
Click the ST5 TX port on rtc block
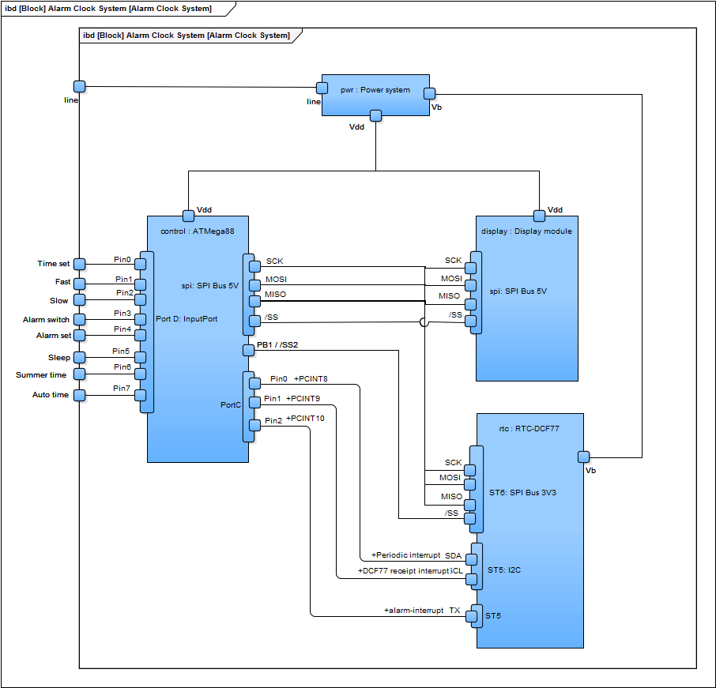(473, 615)
